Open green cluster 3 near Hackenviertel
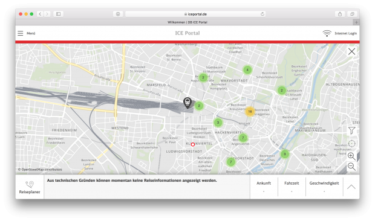The width and height of the screenshot is (375, 221). point(218,123)
